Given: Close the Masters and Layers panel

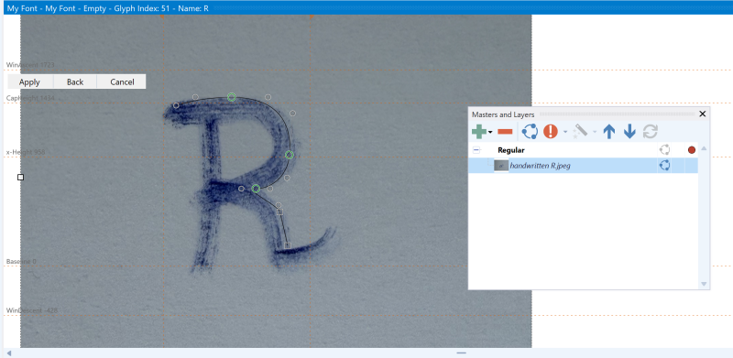Looking at the screenshot, I should [x=702, y=114].
